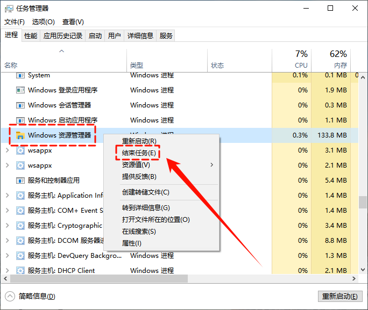Click the gear icon of 服务主机: DevQuery Backgro
368x310 pixels.
click(x=20, y=255)
